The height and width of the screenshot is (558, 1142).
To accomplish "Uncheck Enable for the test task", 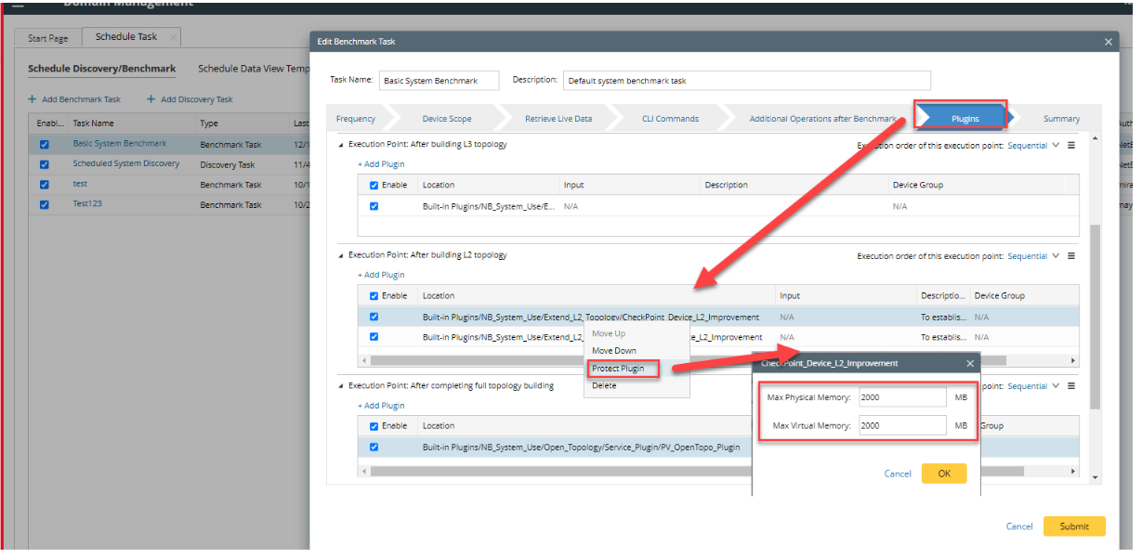I will 44,183.
